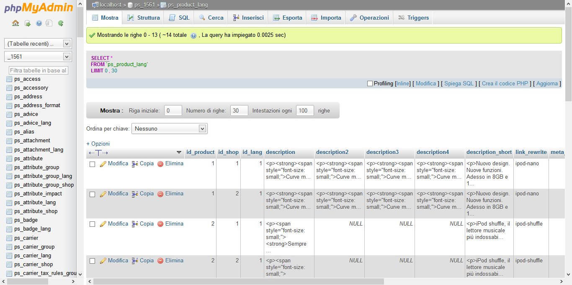Enable the Profiling checkbox
Screen dimensions: 572x285
pos(370,84)
